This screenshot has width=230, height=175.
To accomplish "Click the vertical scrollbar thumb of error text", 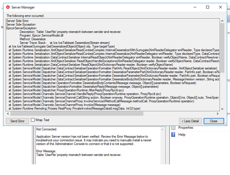I will click(x=222, y=48).
